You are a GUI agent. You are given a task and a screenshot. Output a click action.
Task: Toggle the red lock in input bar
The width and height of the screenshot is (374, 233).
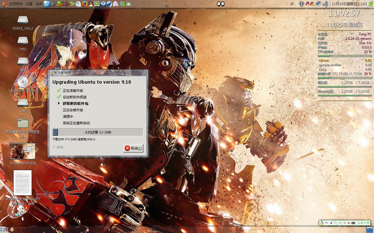point(349,223)
